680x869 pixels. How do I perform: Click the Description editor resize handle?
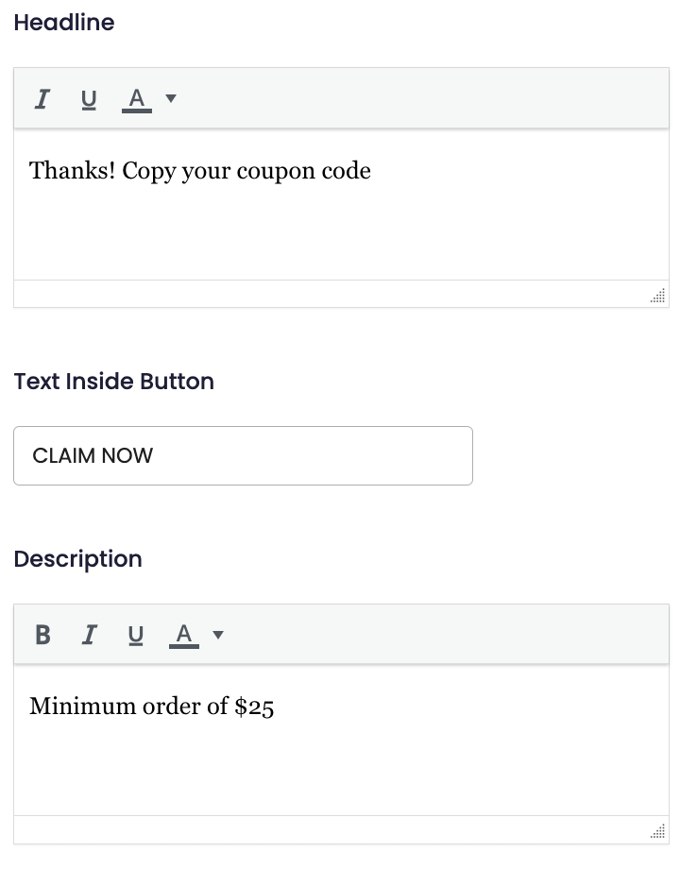[657, 832]
